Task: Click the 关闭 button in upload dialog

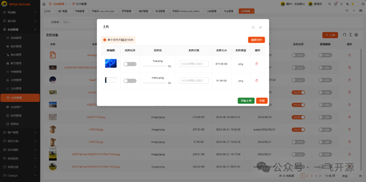Action: 262,101
